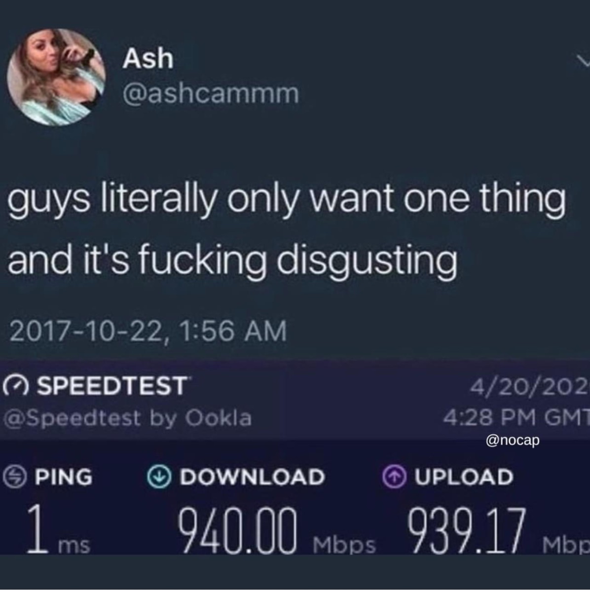Viewport: 590px width, 592px height.
Task: Click the SPEEDTEST title text
Action: point(112,386)
